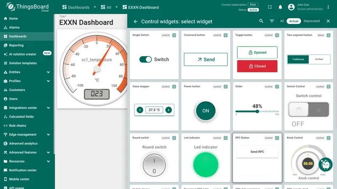The width and height of the screenshot is (337, 189).
Task: Click the sc1_temperature gauge widget
Action: [x=93, y=69]
